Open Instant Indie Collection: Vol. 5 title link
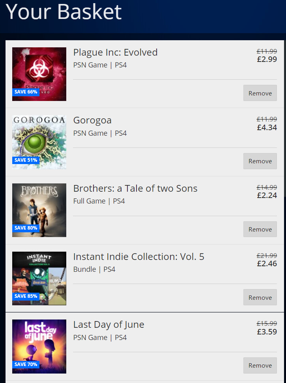Image resolution: width=286 pixels, height=383 pixels. 138,257
